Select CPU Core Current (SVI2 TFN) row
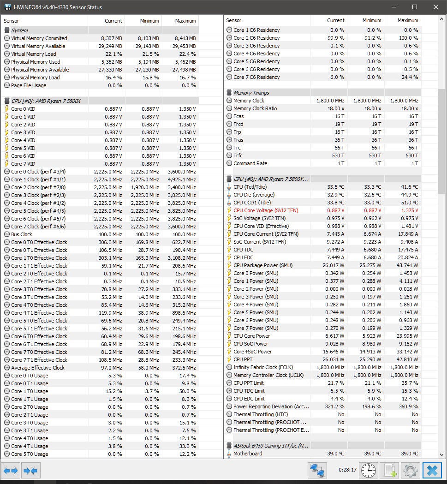This screenshot has width=447, height=484. pyautogui.click(x=322, y=234)
